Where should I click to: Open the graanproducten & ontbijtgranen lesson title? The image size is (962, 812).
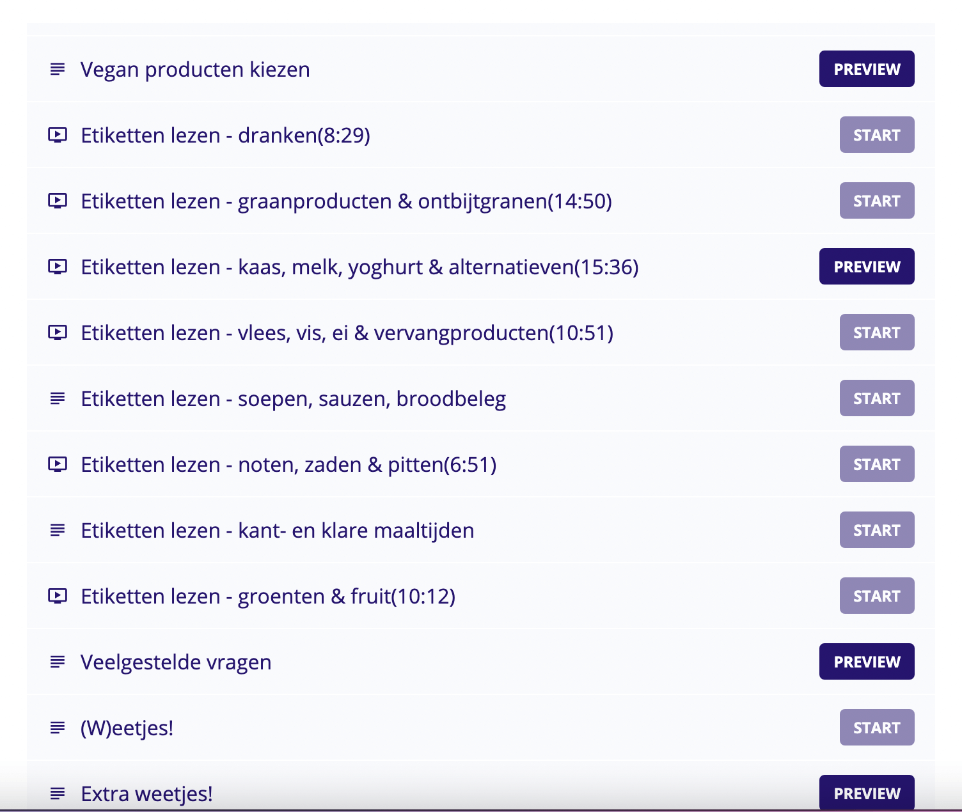click(x=346, y=201)
